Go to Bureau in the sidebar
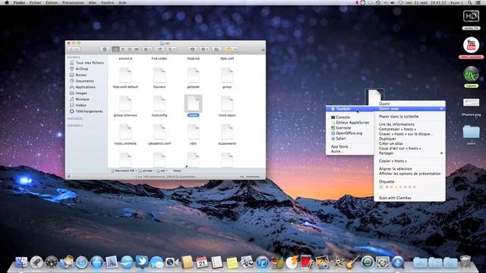Image resolution: width=486 pixels, height=273 pixels. pos(78,75)
